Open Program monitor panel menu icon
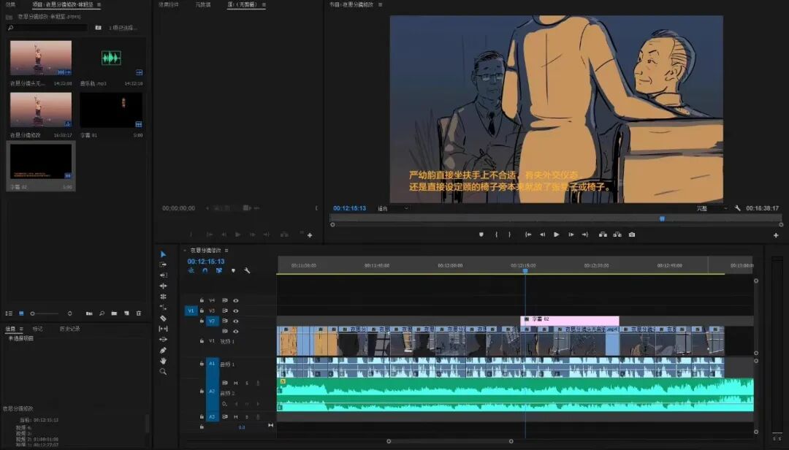Image resolution: width=789 pixels, height=450 pixels. [380, 4]
